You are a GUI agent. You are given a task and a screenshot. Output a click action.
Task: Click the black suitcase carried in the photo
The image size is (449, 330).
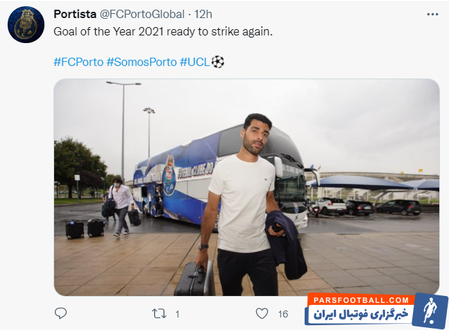coord(194,279)
